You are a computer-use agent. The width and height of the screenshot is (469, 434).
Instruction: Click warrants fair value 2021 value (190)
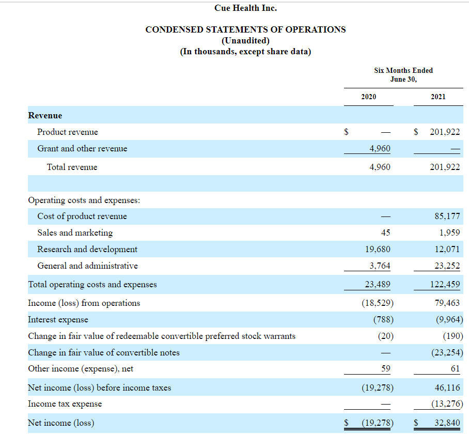click(x=453, y=336)
